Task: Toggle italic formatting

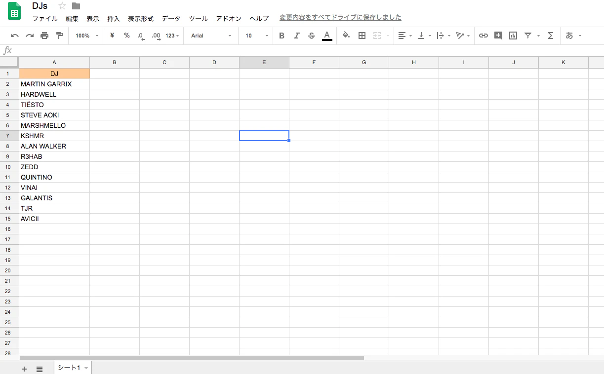Action: pos(296,36)
